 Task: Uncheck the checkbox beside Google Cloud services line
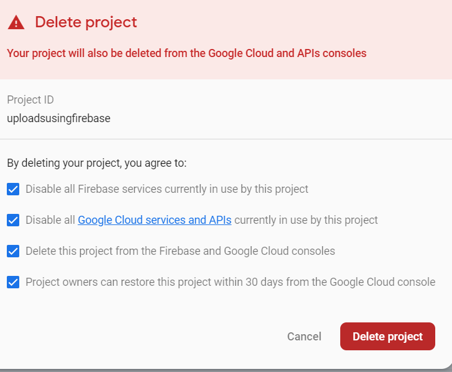pos(13,220)
